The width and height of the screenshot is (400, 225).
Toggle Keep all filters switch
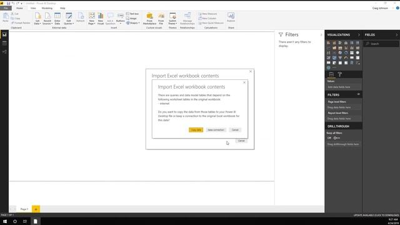337,138
